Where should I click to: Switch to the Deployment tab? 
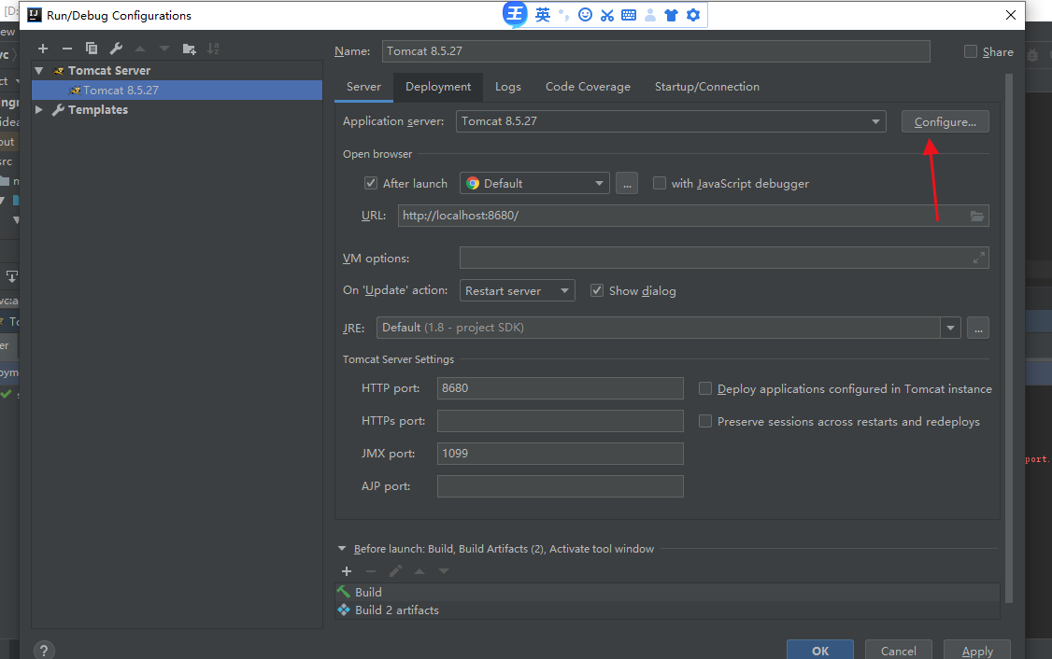[438, 87]
